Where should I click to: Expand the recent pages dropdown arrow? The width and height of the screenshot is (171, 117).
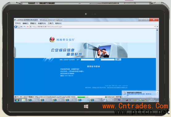22,27
